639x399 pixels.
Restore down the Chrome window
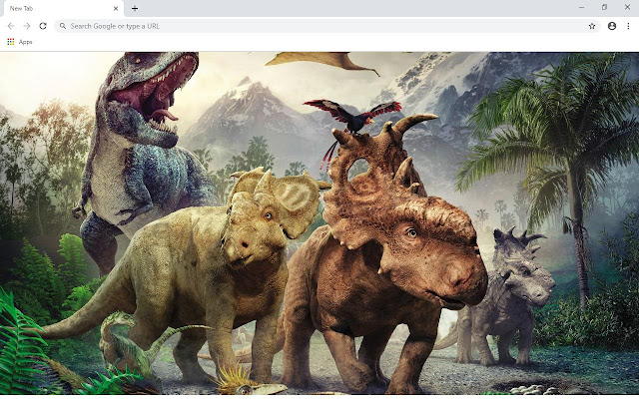[x=604, y=7]
